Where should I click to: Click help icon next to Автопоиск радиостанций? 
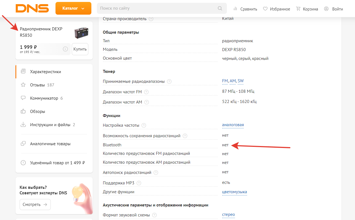point(156,173)
